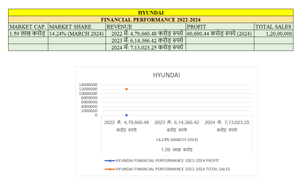Viewport: 301px width, 181px height.
Task: Click the total sales cell 1,20,00,000
Action: click(x=274, y=34)
